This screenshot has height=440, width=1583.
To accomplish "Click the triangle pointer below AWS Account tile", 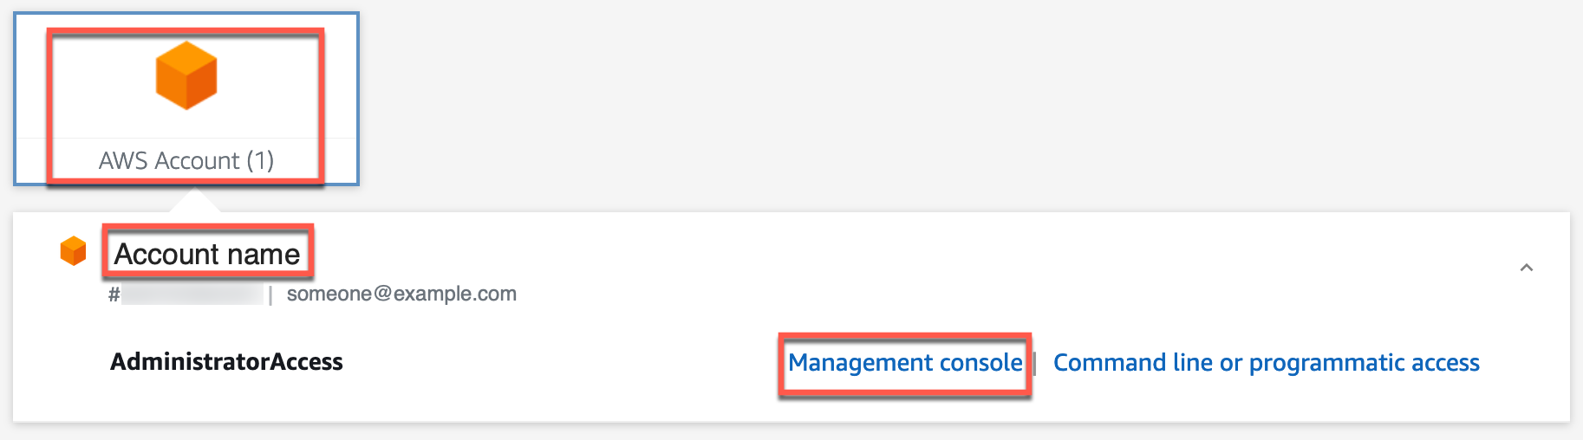I will tap(195, 200).
